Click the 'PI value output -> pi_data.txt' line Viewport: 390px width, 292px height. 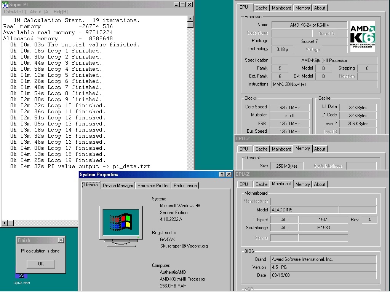[80, 167]
